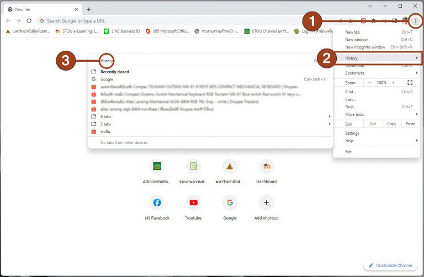This screenshot has height=277, width=424.
Task: Click the Paste button in Edit row
Action: point(410,124)
